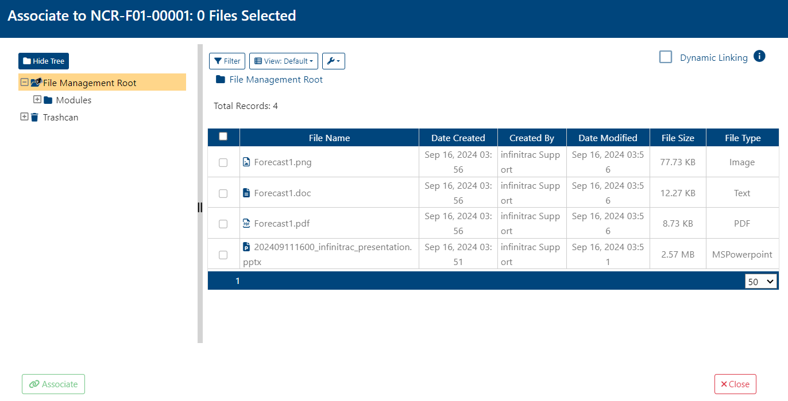
Task: Sort by the Date Created column header
Action: coord(458,138)
